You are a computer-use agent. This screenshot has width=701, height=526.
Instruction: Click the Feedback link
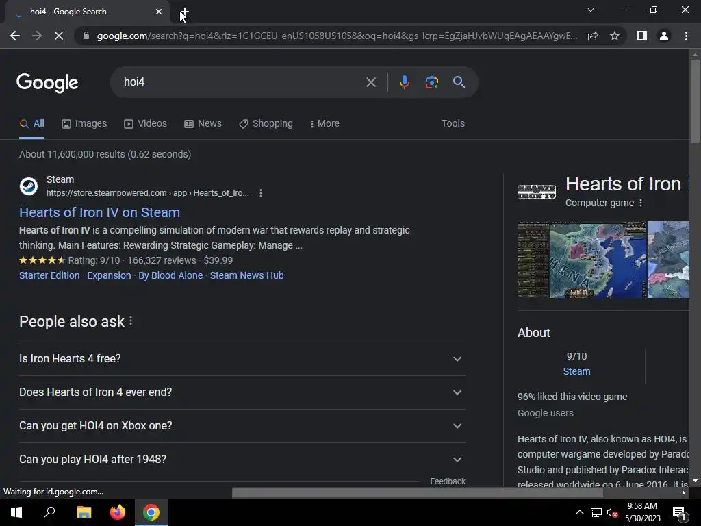point(448,481)
